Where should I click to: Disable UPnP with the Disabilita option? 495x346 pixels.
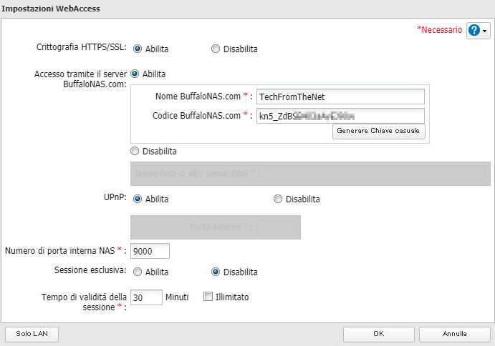[x=278, y=199]
